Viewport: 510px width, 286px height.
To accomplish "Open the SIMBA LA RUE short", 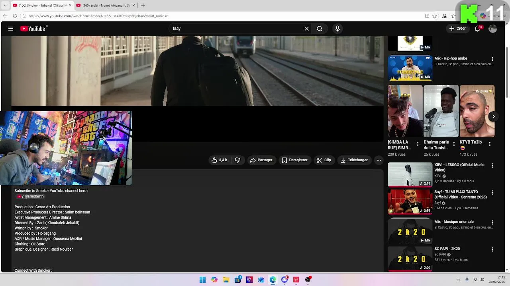I will [x=405, y=111].
